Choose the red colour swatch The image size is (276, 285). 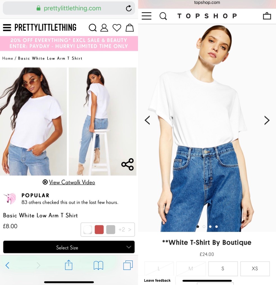pyautogui.click(x=99, y=229)
